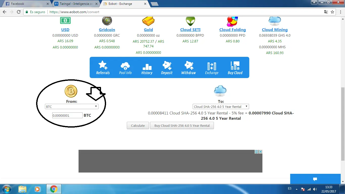The width and height of the screenshot is (345, 194).
Task: Open the Referrals star icon
Action: (103, 65)
